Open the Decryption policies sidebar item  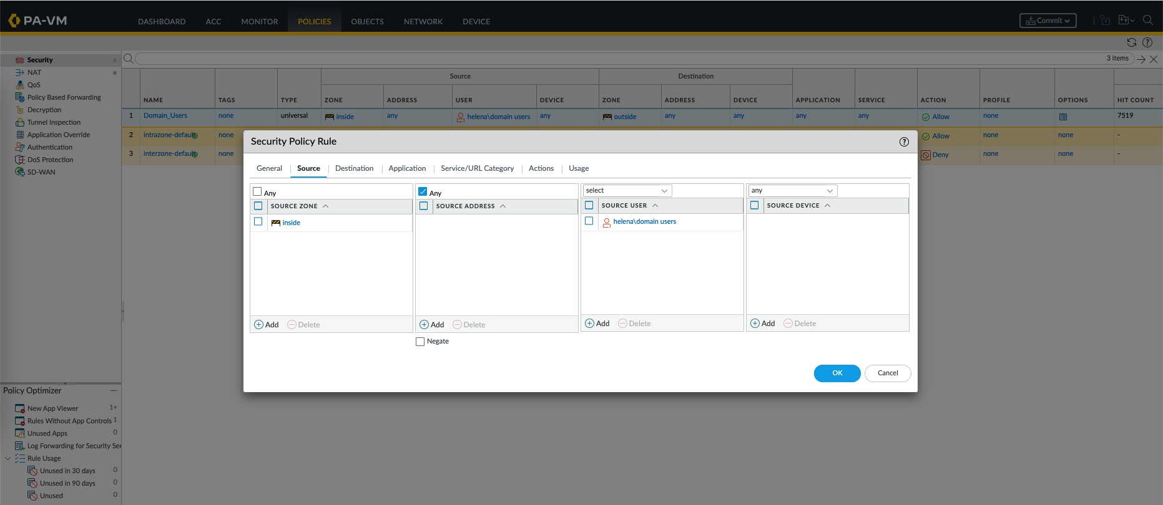tap(44, 110)
